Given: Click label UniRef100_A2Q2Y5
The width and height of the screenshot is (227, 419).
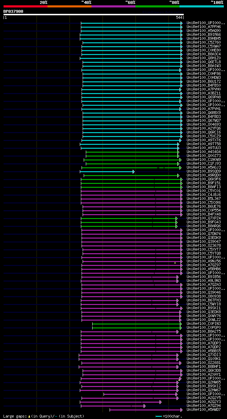Looking at the screenshot, I should tap(204, 398).
